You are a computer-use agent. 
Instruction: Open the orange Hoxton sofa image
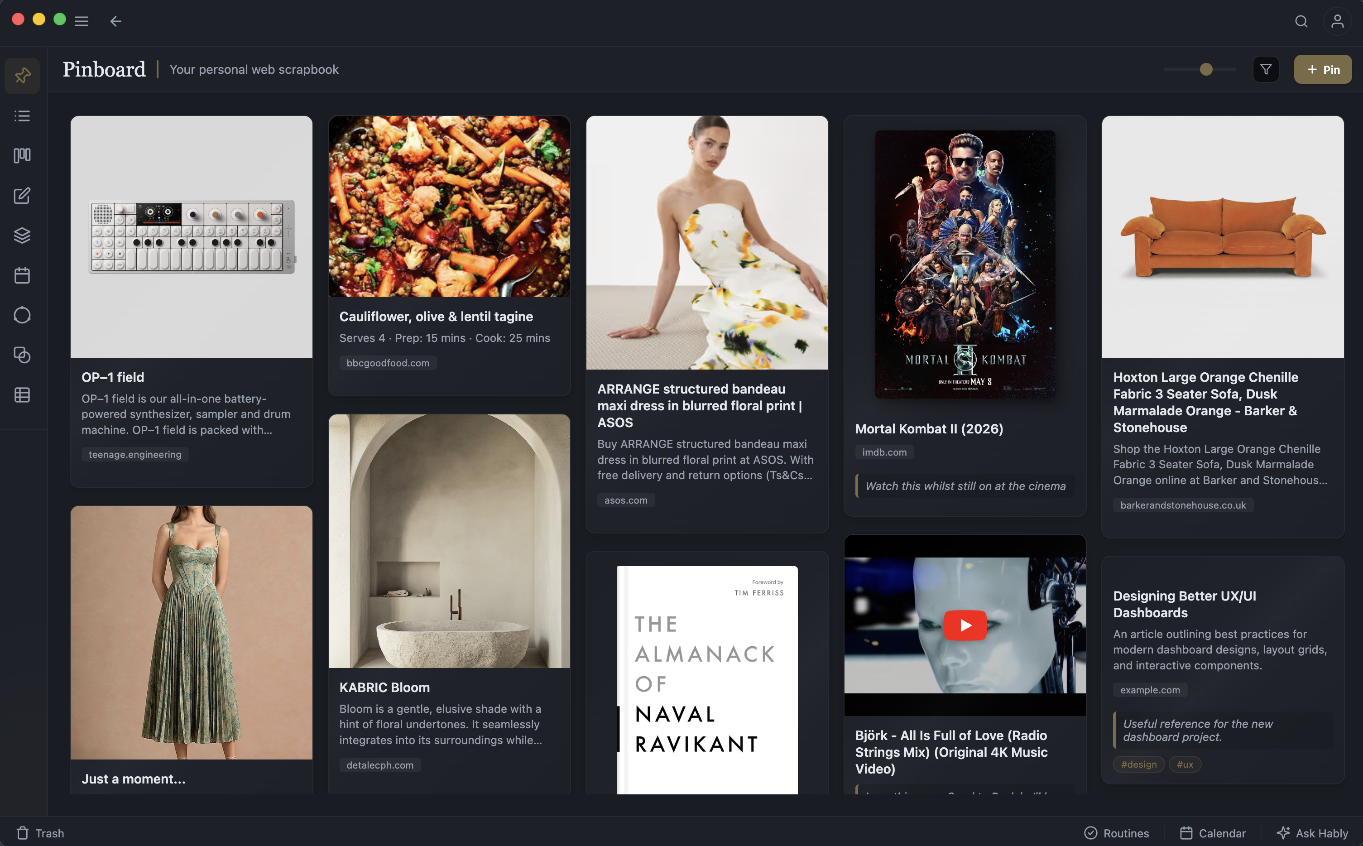(1223, 237)
